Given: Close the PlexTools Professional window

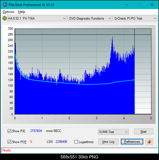Looking at the screenshot, I should [152, 5].
